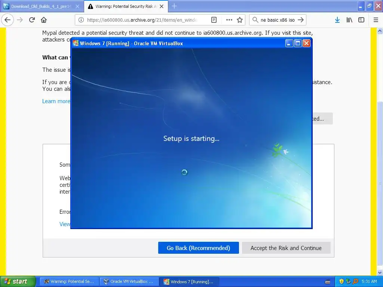The height and width of the screenshot is (287, 383).
Task: Click Go Back (Recommended) button
Action: click(198, 248)
